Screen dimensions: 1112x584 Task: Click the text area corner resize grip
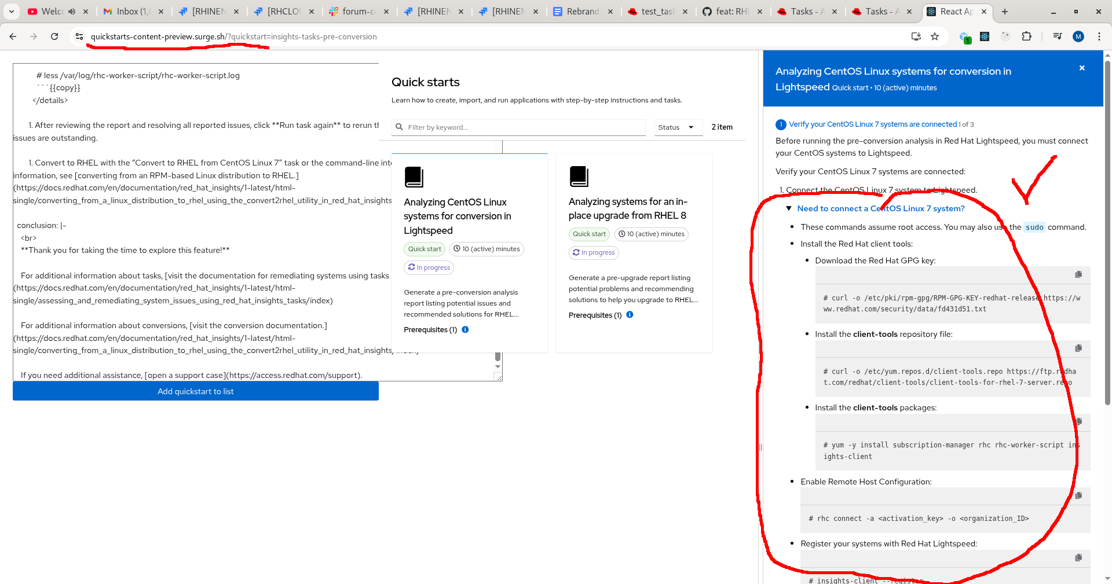click(x=498, y=377)
